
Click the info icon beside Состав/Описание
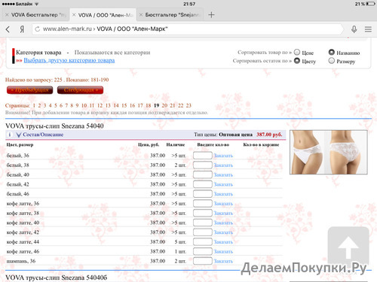click(10, 135)
